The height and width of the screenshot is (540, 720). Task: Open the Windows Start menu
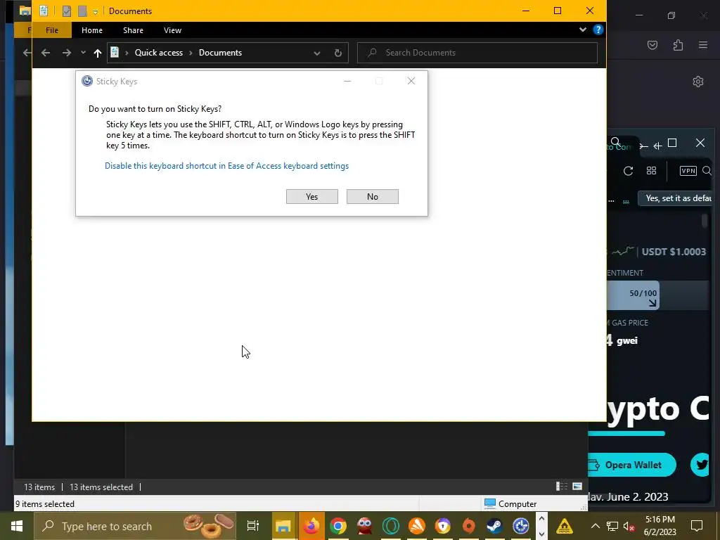(x=17, y=526)
